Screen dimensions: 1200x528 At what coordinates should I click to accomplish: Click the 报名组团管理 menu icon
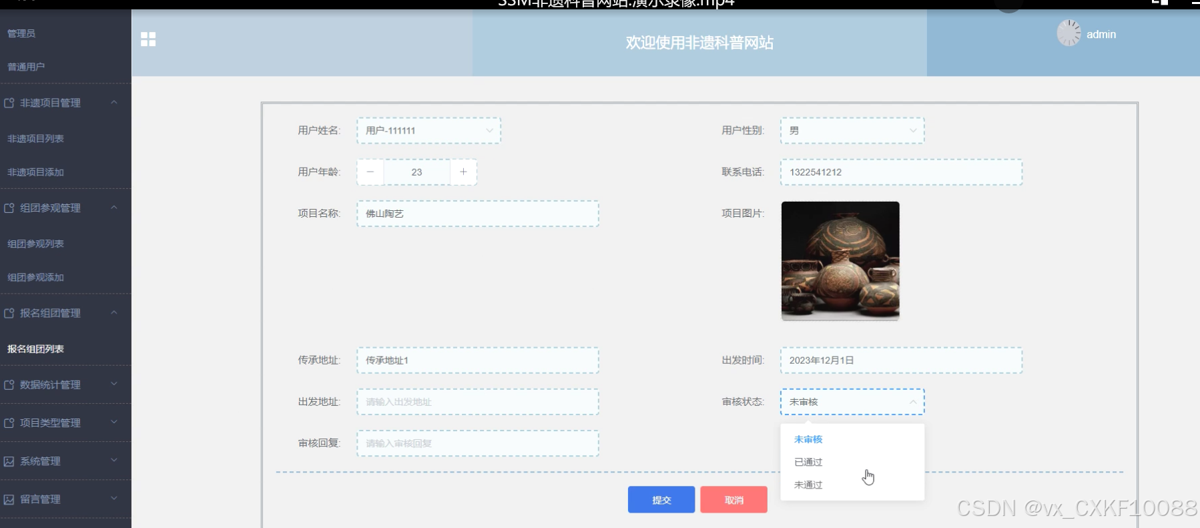click(x=9, y=313)
